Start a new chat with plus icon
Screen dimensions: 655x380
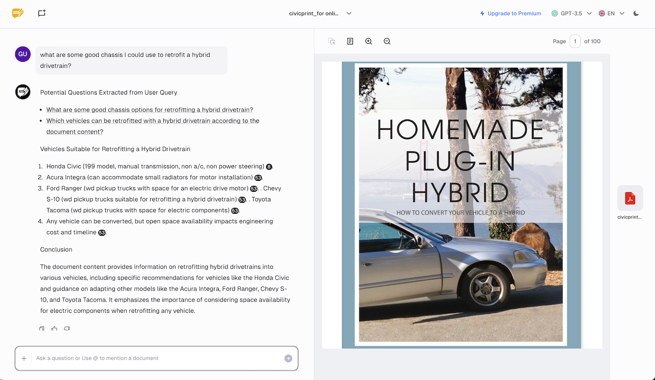[x=41, y=13]
